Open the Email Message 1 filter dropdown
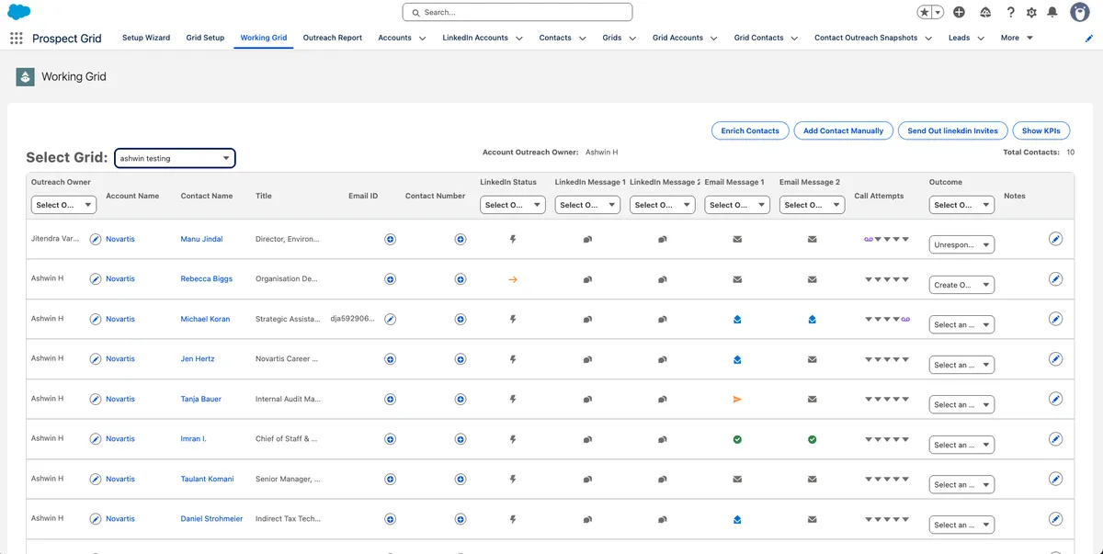 pos(737,205)
